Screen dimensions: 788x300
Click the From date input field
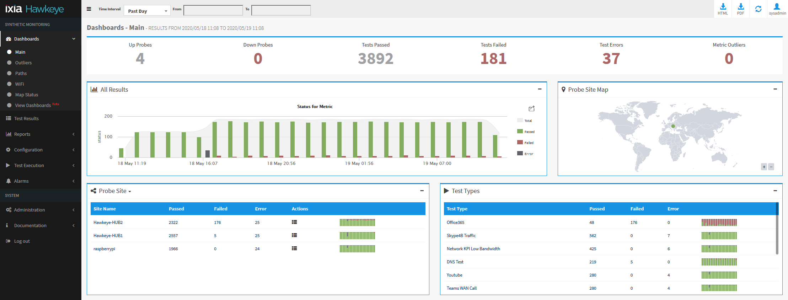pyautogui.click(x=213, y=10)
